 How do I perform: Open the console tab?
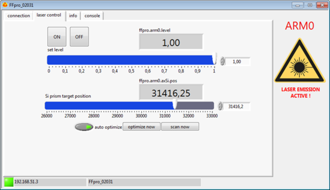coord(92,16)
